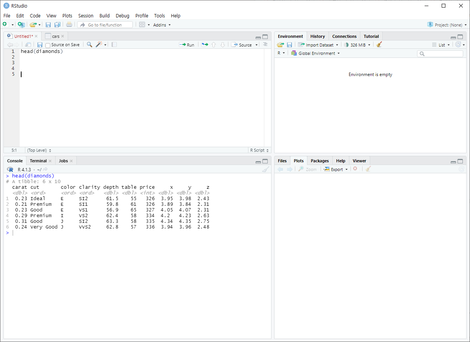Image resolution: width=470 pixels, height=342 pixels.
Task: Click the Run button
Action: [x=187, y=45]
